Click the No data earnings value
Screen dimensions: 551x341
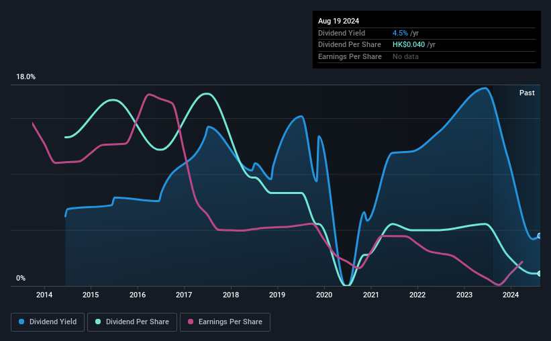(405, 56)
